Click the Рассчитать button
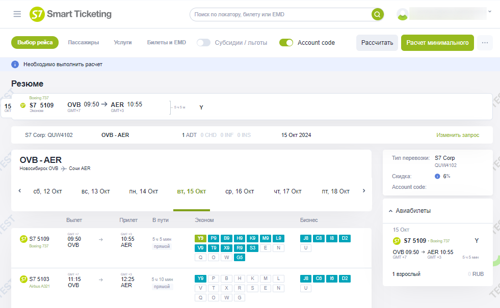This screenshot has width=500, height=308. [x=377, y=43]
